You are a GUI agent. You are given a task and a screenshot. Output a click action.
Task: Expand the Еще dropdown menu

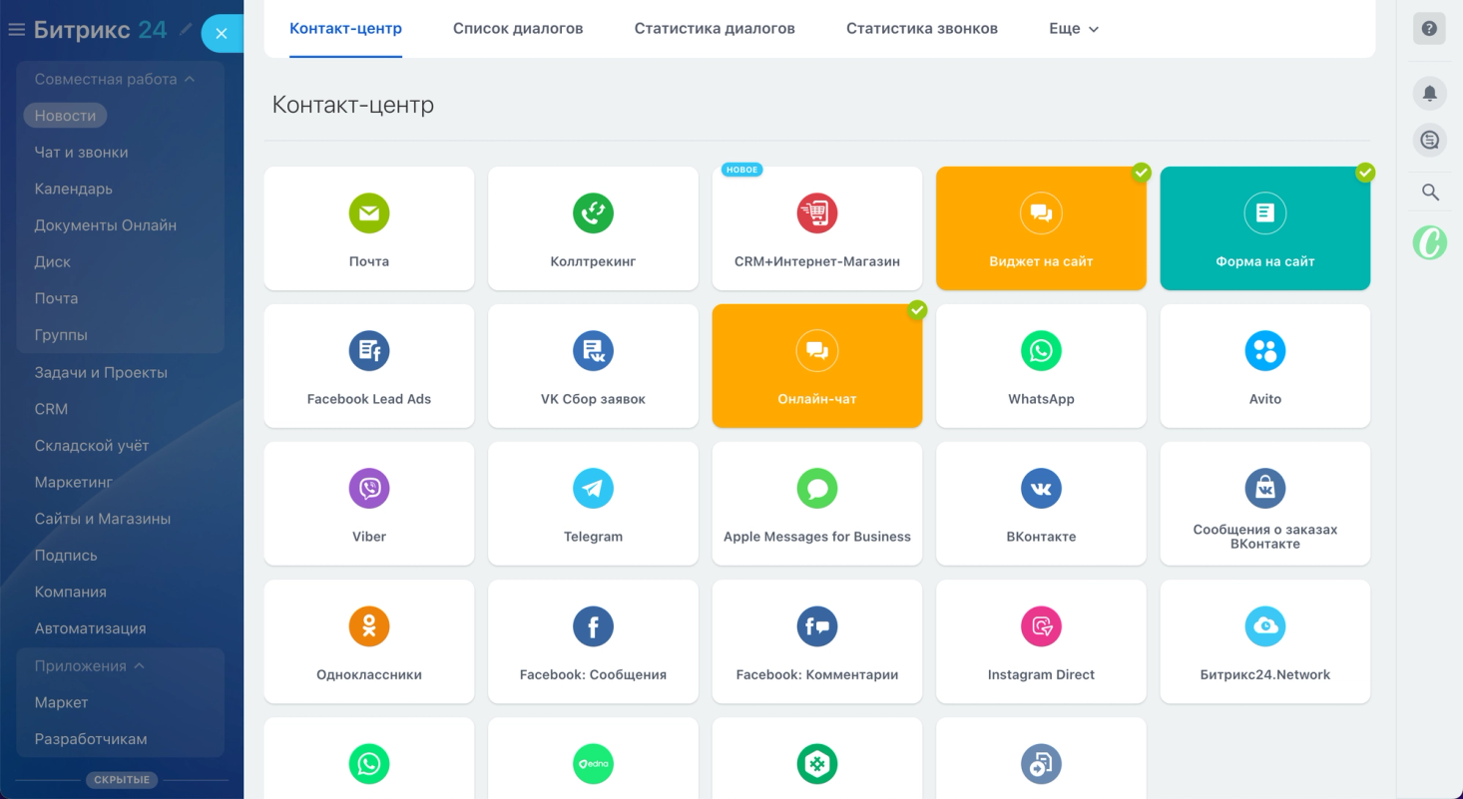pos(1074,29)
